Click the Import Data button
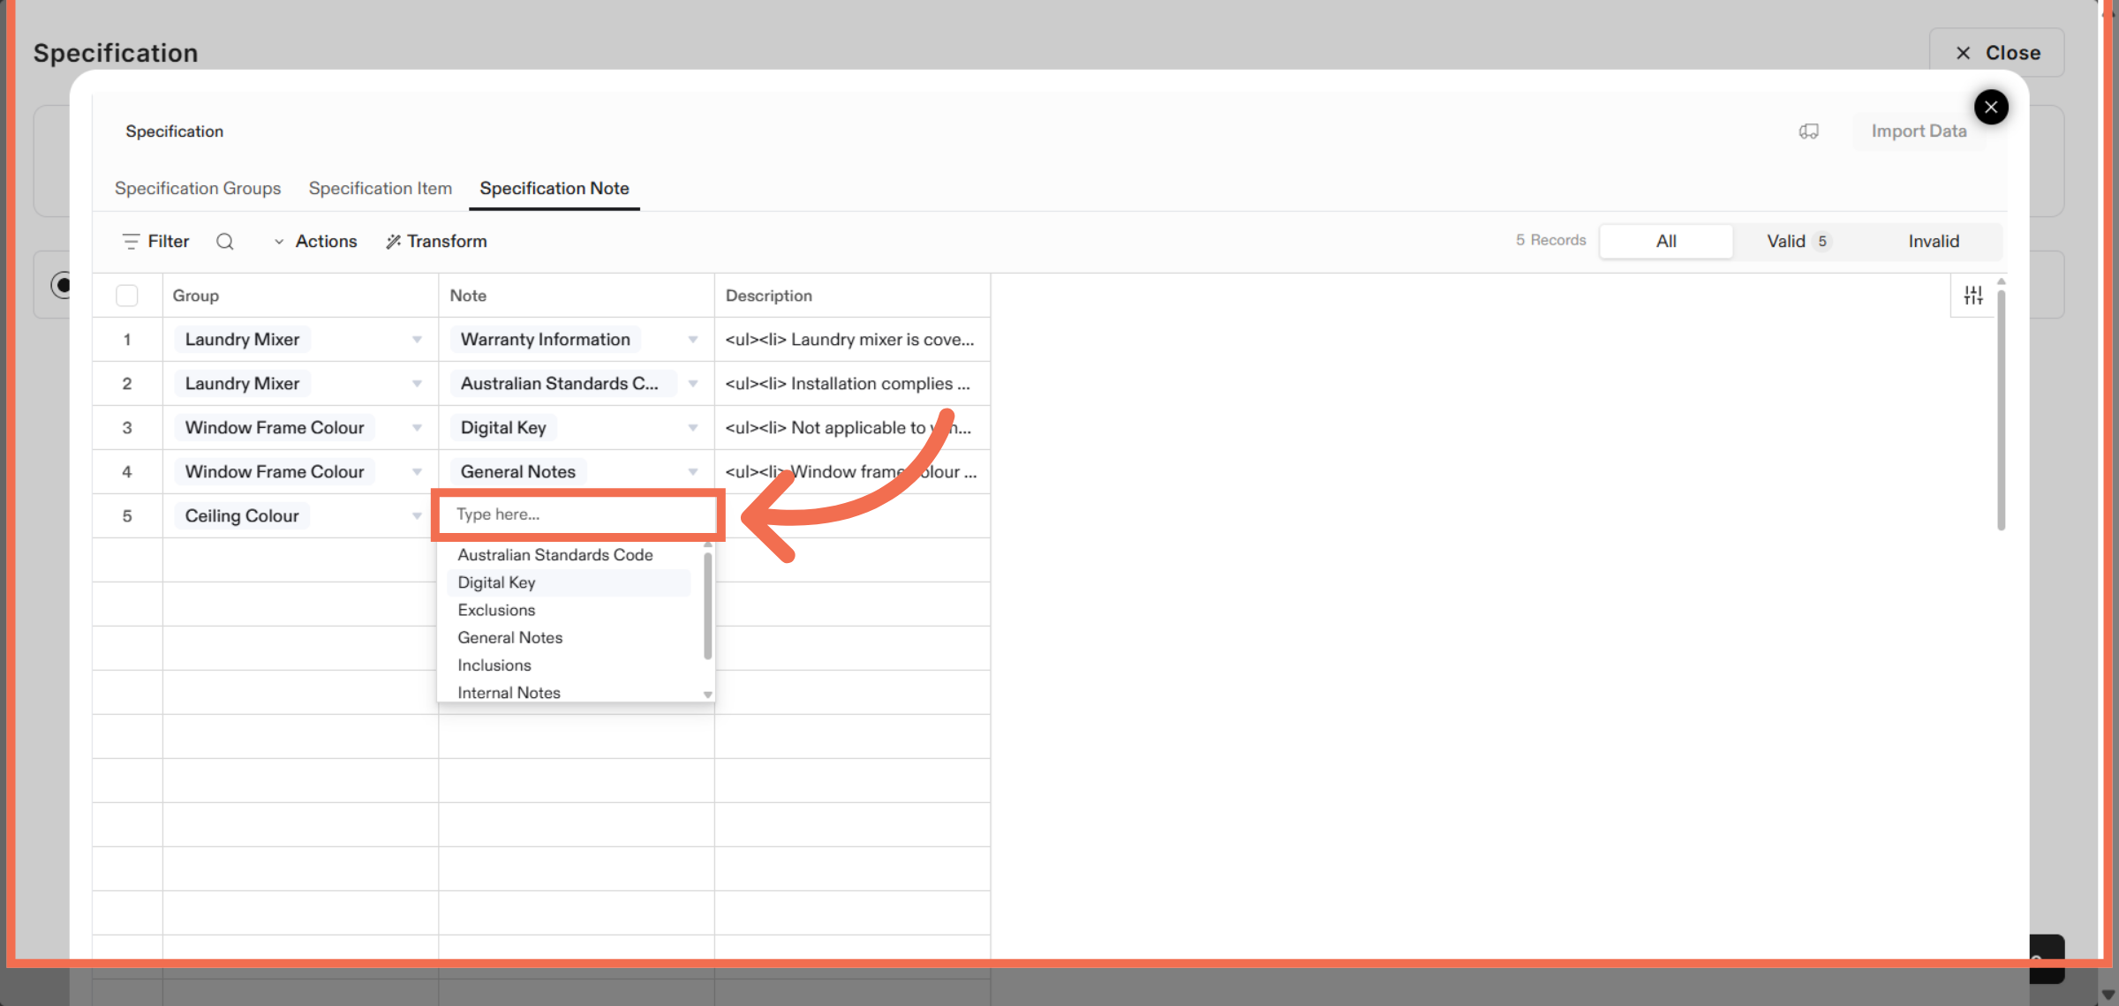 (1919, 131)
